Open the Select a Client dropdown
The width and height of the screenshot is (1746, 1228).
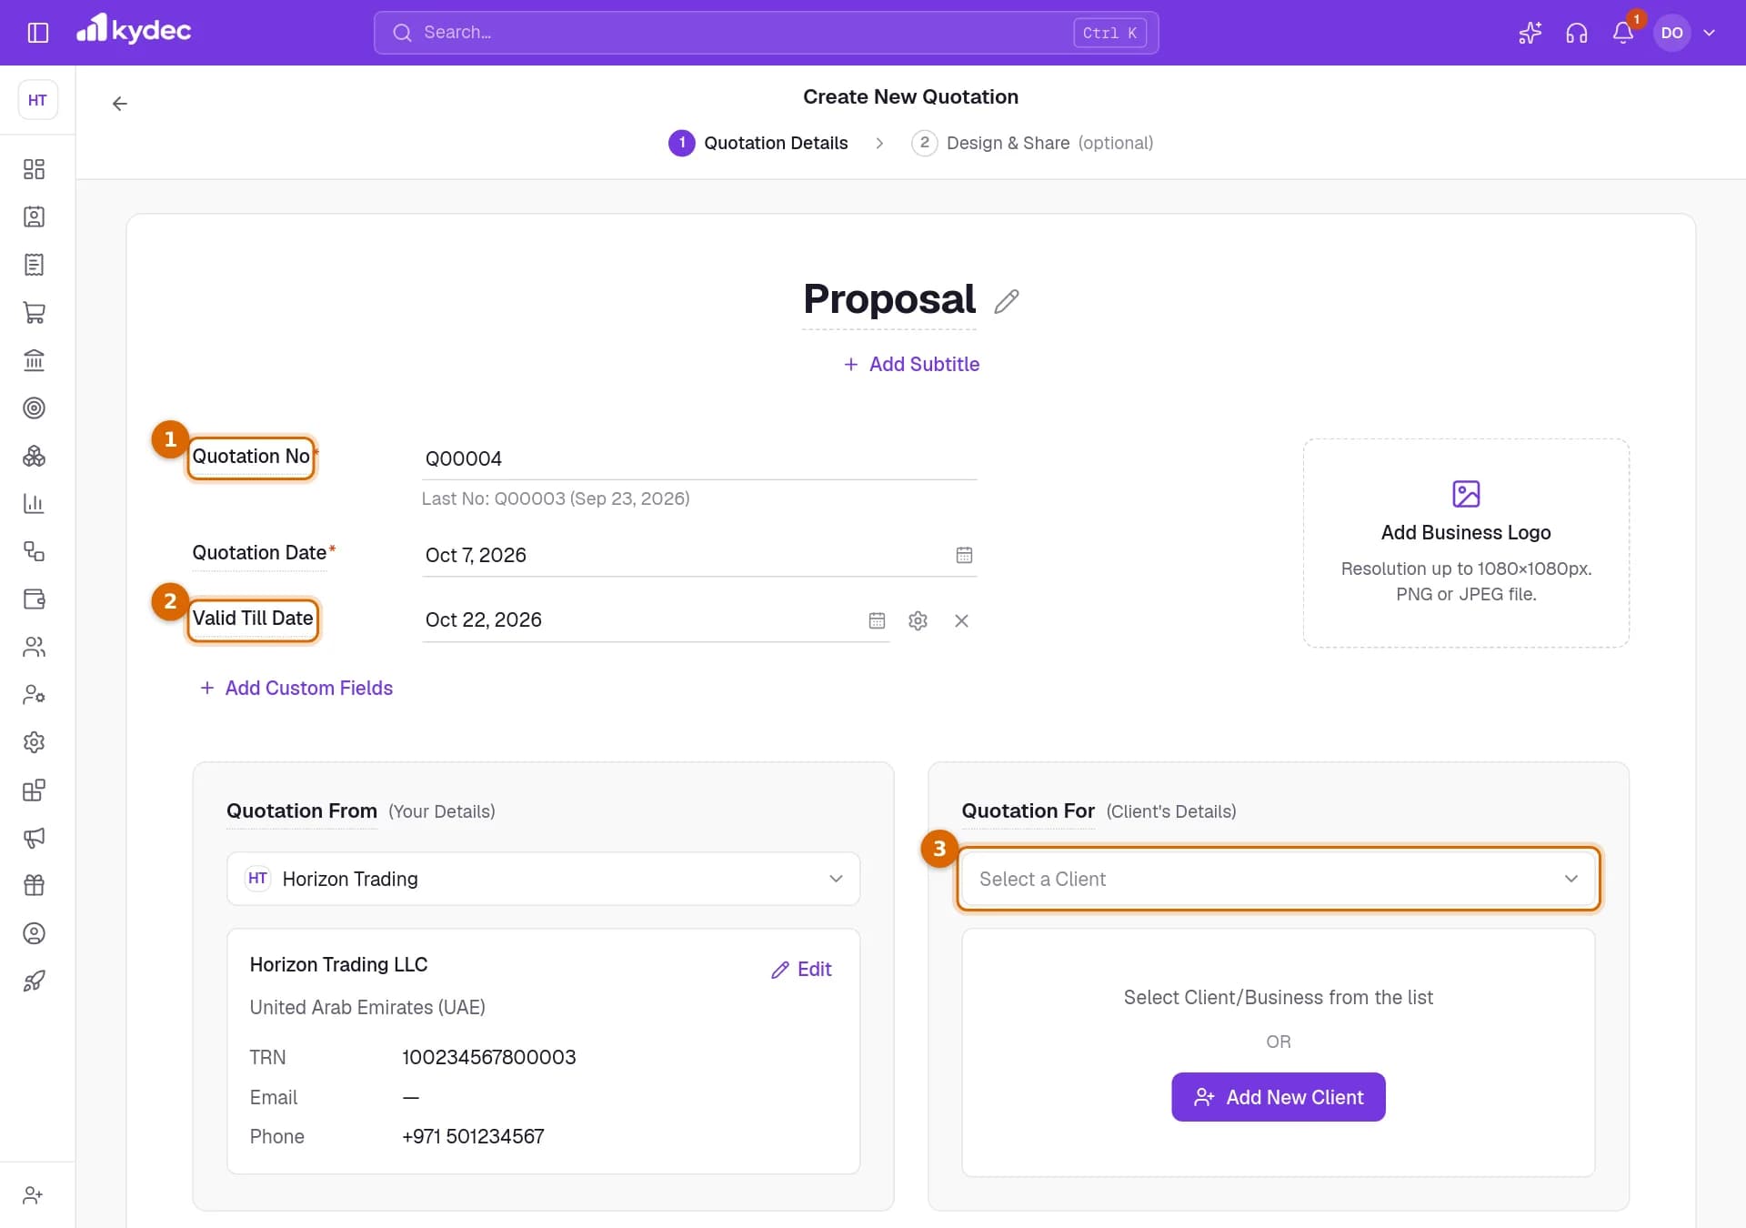[x=1278, y=879]
